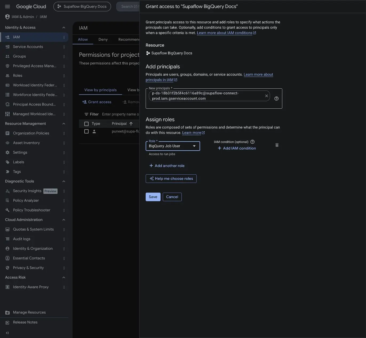Click the Manage Resources icon

7,312
